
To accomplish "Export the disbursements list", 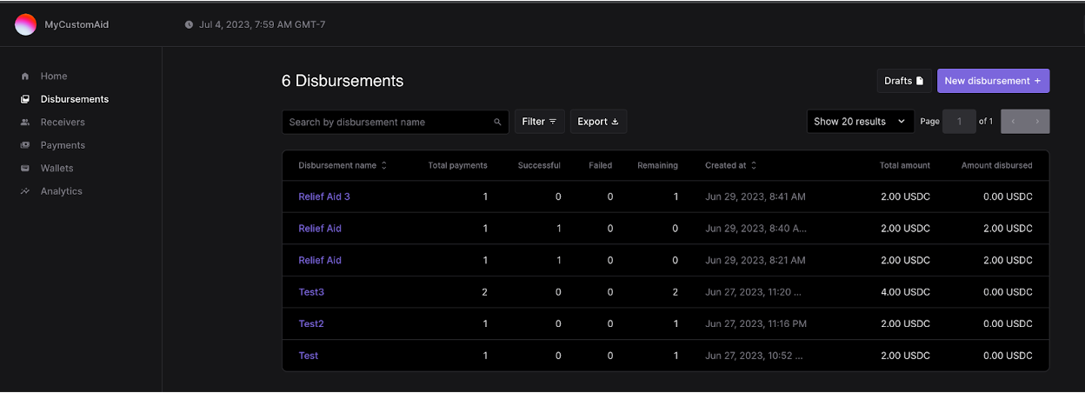I will [x=598, y=122].
